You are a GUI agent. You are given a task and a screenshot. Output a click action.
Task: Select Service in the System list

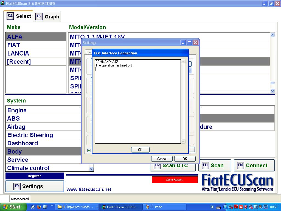click(43, 160)
